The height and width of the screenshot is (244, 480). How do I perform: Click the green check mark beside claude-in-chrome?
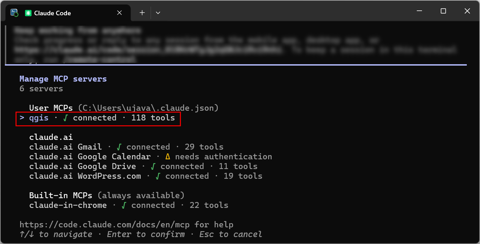(x=124, y=205)
